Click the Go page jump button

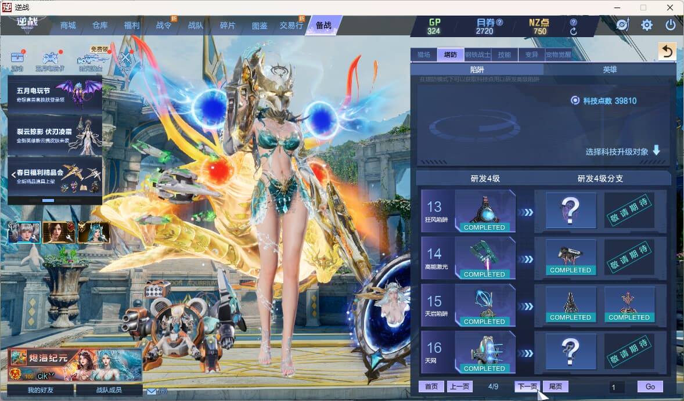(x=650, y=386)
